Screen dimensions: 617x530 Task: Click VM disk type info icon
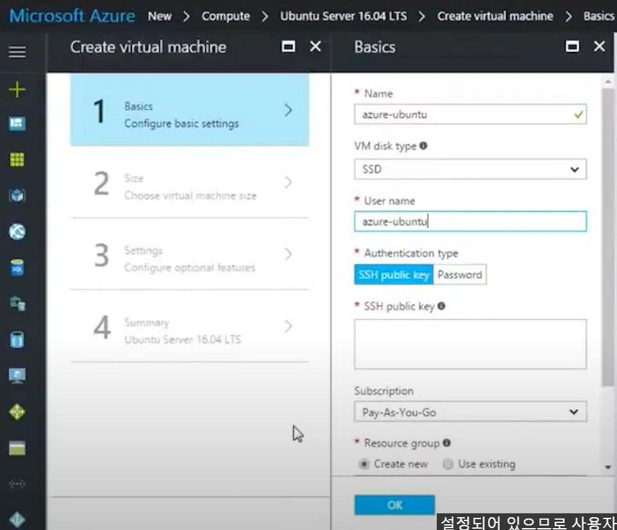[423, 146]
